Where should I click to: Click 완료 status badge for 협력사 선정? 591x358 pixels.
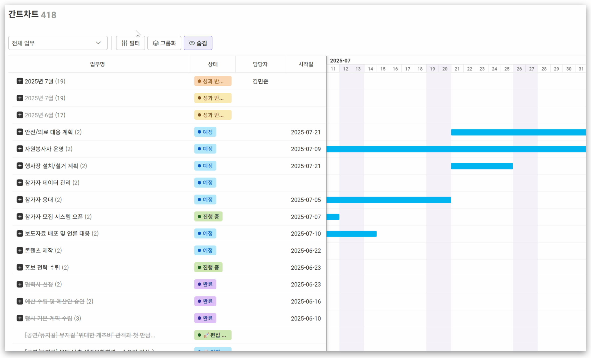[x=205, y=284]
